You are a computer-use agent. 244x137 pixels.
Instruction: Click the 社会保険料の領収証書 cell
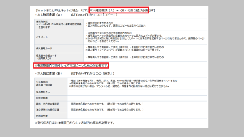click(x=51, y=110)
